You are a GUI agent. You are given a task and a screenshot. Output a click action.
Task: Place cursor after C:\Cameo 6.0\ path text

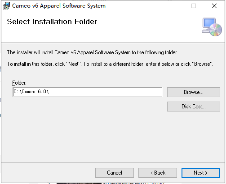[x=50, y=91]
